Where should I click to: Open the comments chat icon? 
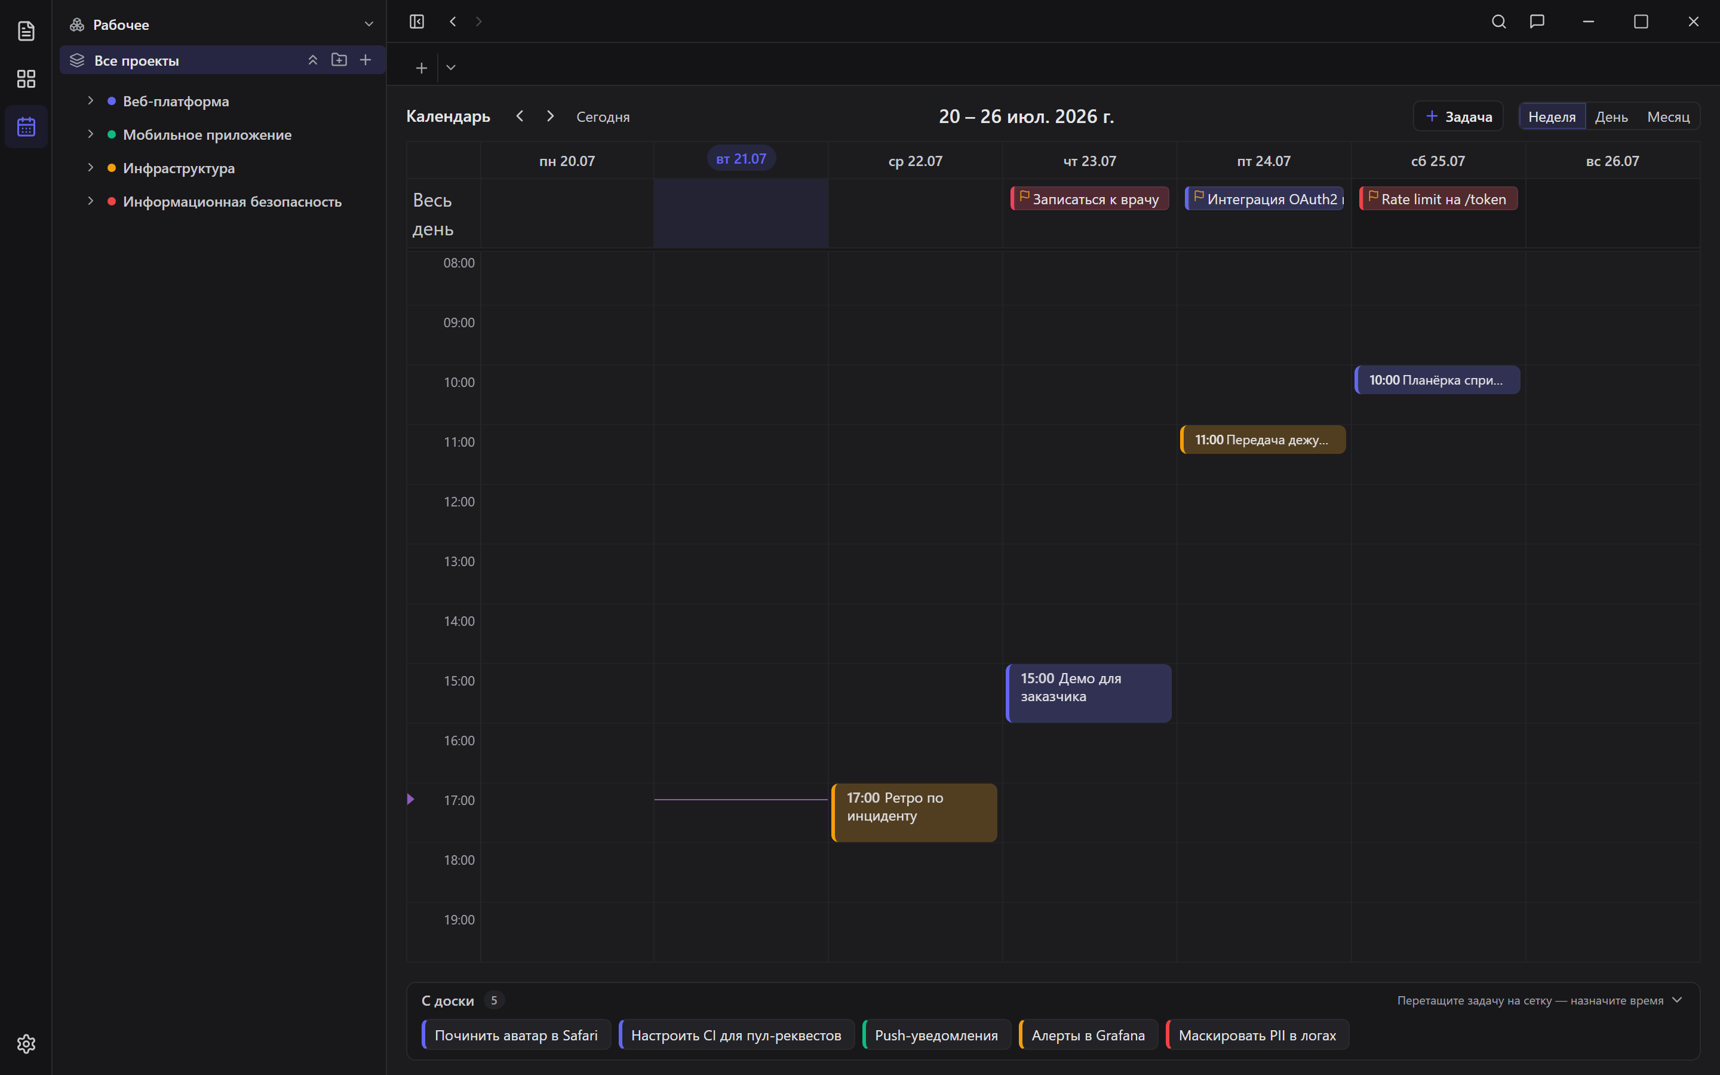coord(1537,21)
